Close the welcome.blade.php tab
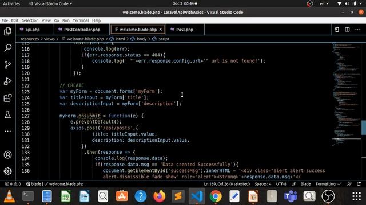This screenshot has width=366, height=205. 161,29
